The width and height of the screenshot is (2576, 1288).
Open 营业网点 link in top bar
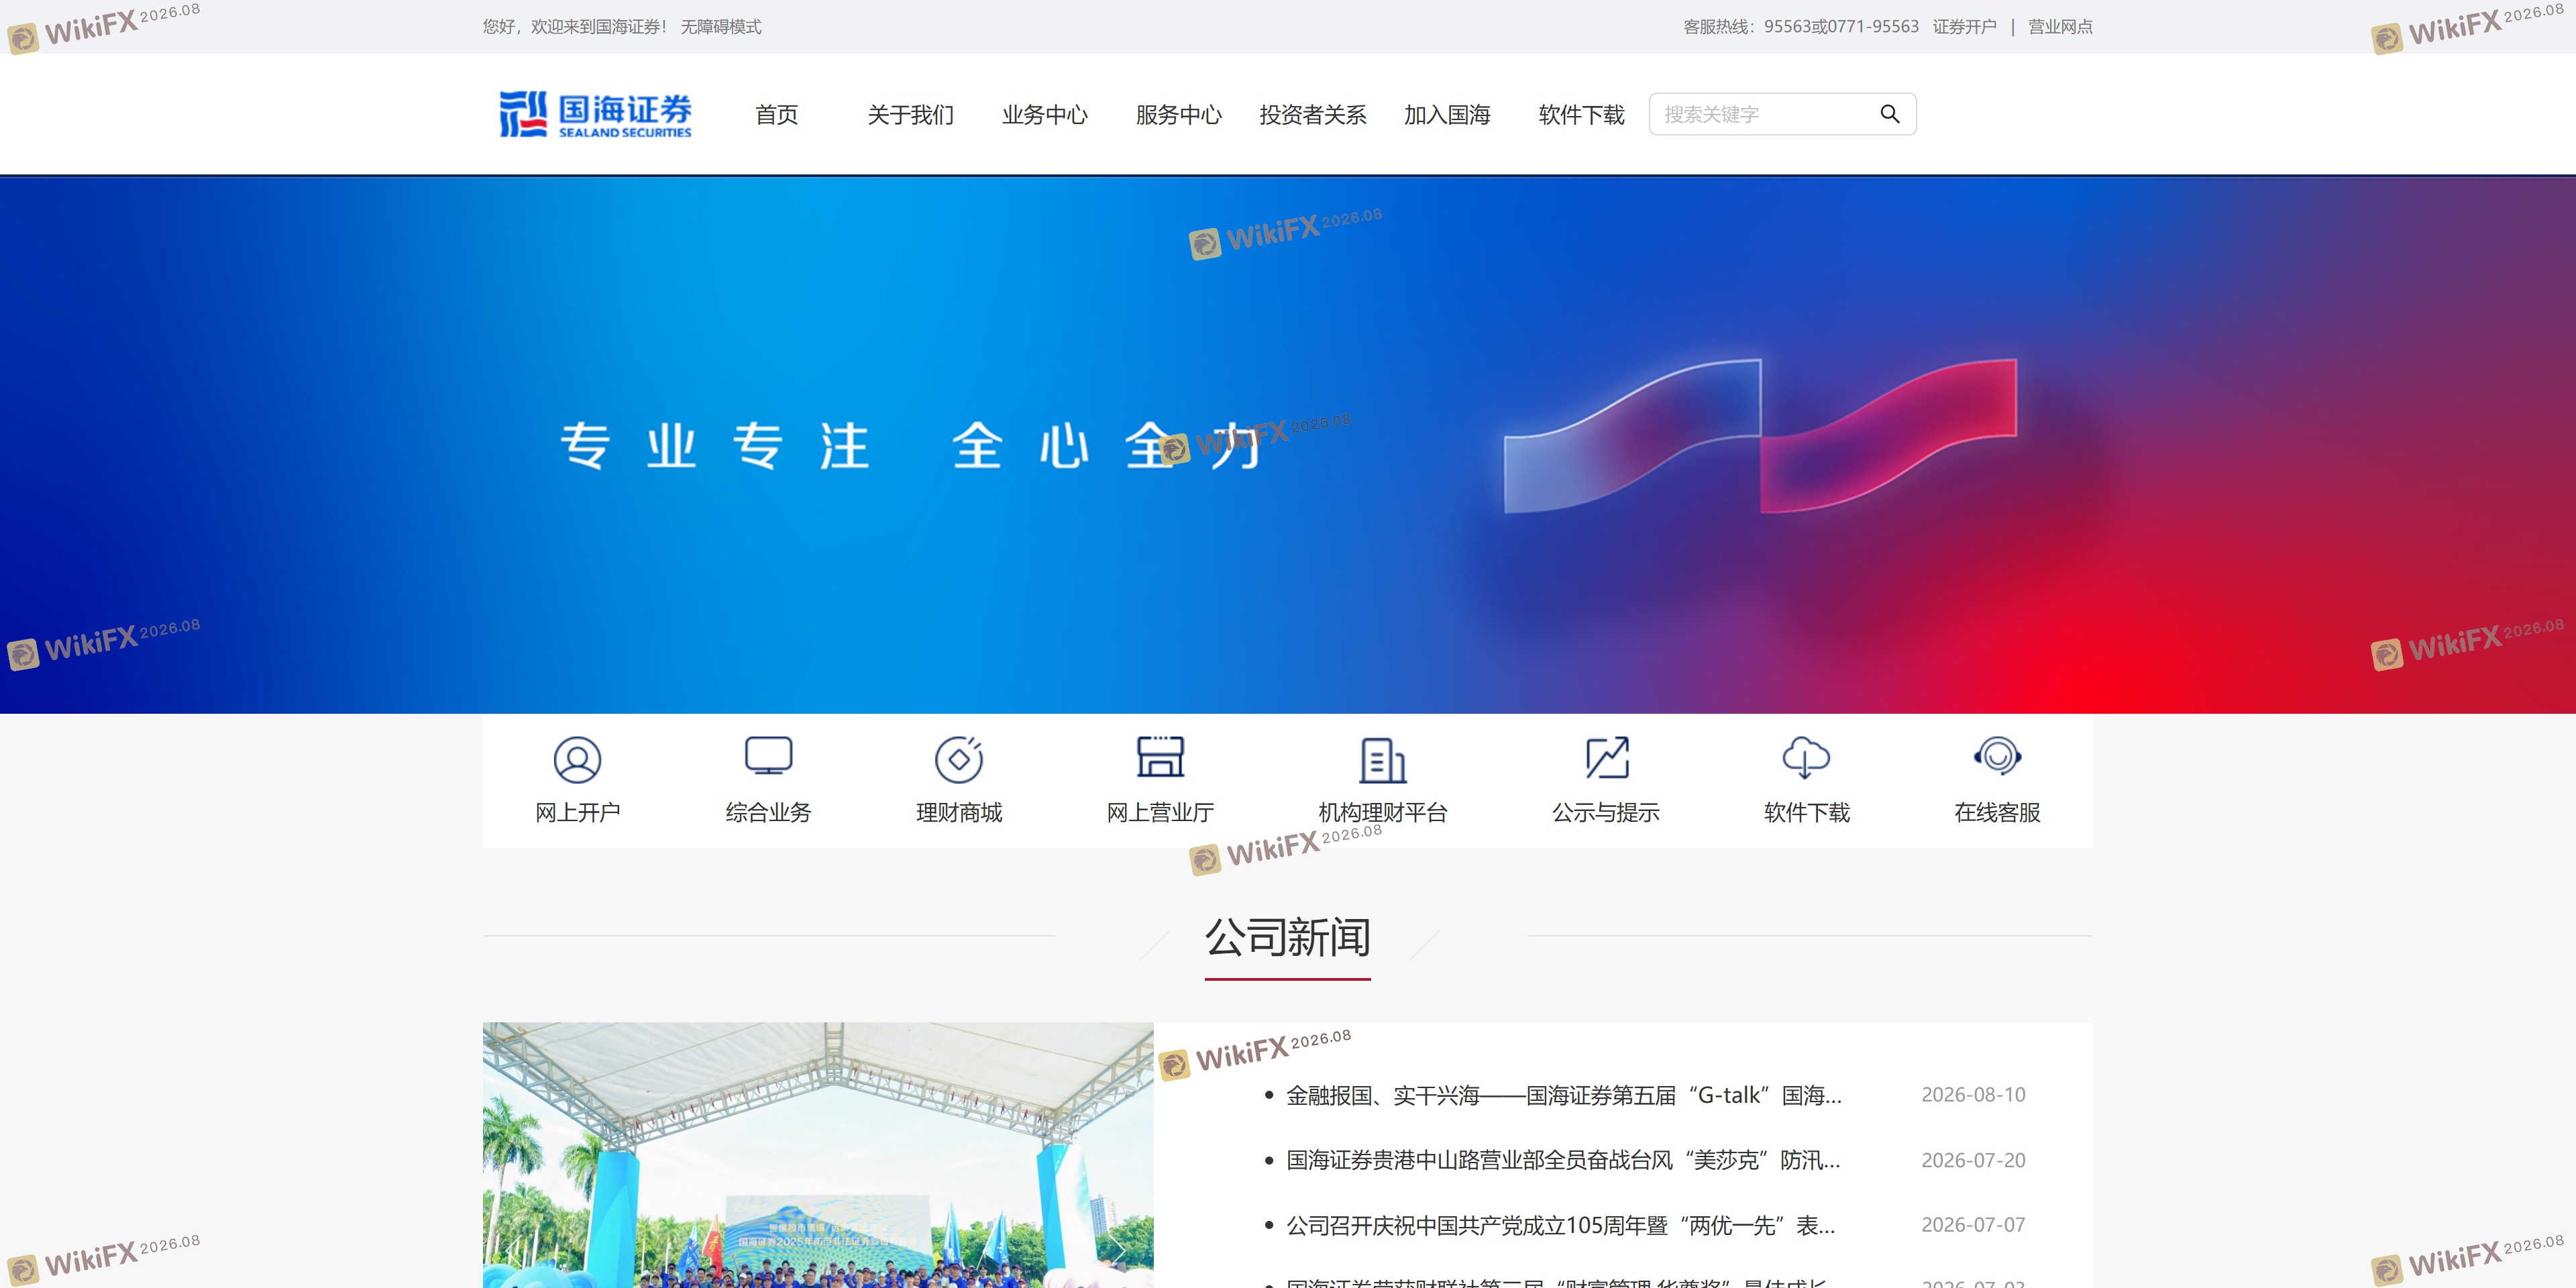pyautogui.click(x=2060, y=27)
